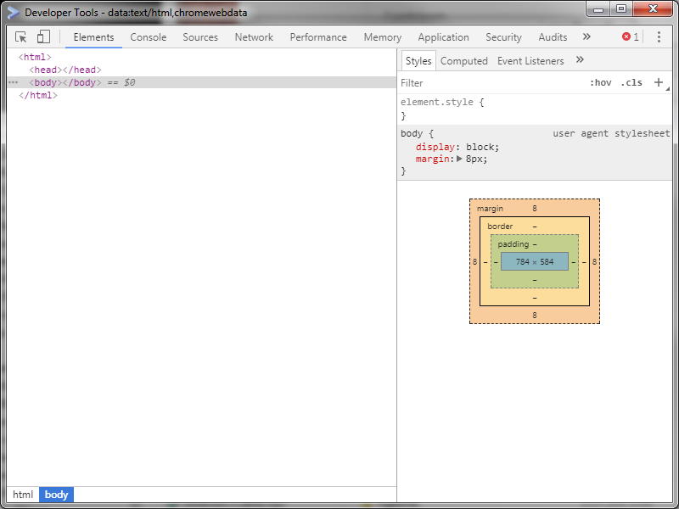Screen dimensions: 679x509
Task: Open the DevTools three-dot customize menu
Action: click(659, 37)
